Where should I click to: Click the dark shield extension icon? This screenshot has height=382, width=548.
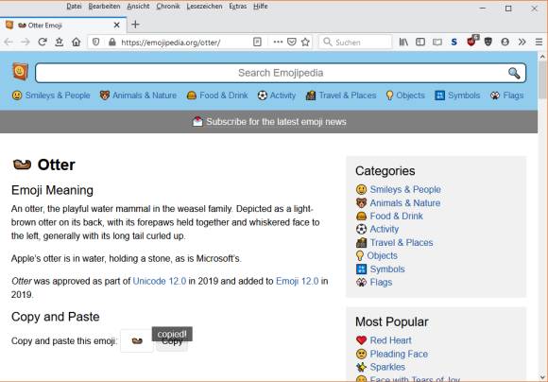[488, 42]
